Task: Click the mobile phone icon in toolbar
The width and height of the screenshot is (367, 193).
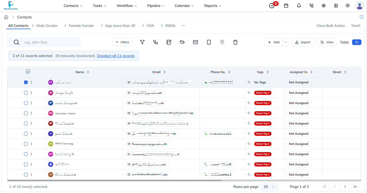Action: tap(209, 42)
